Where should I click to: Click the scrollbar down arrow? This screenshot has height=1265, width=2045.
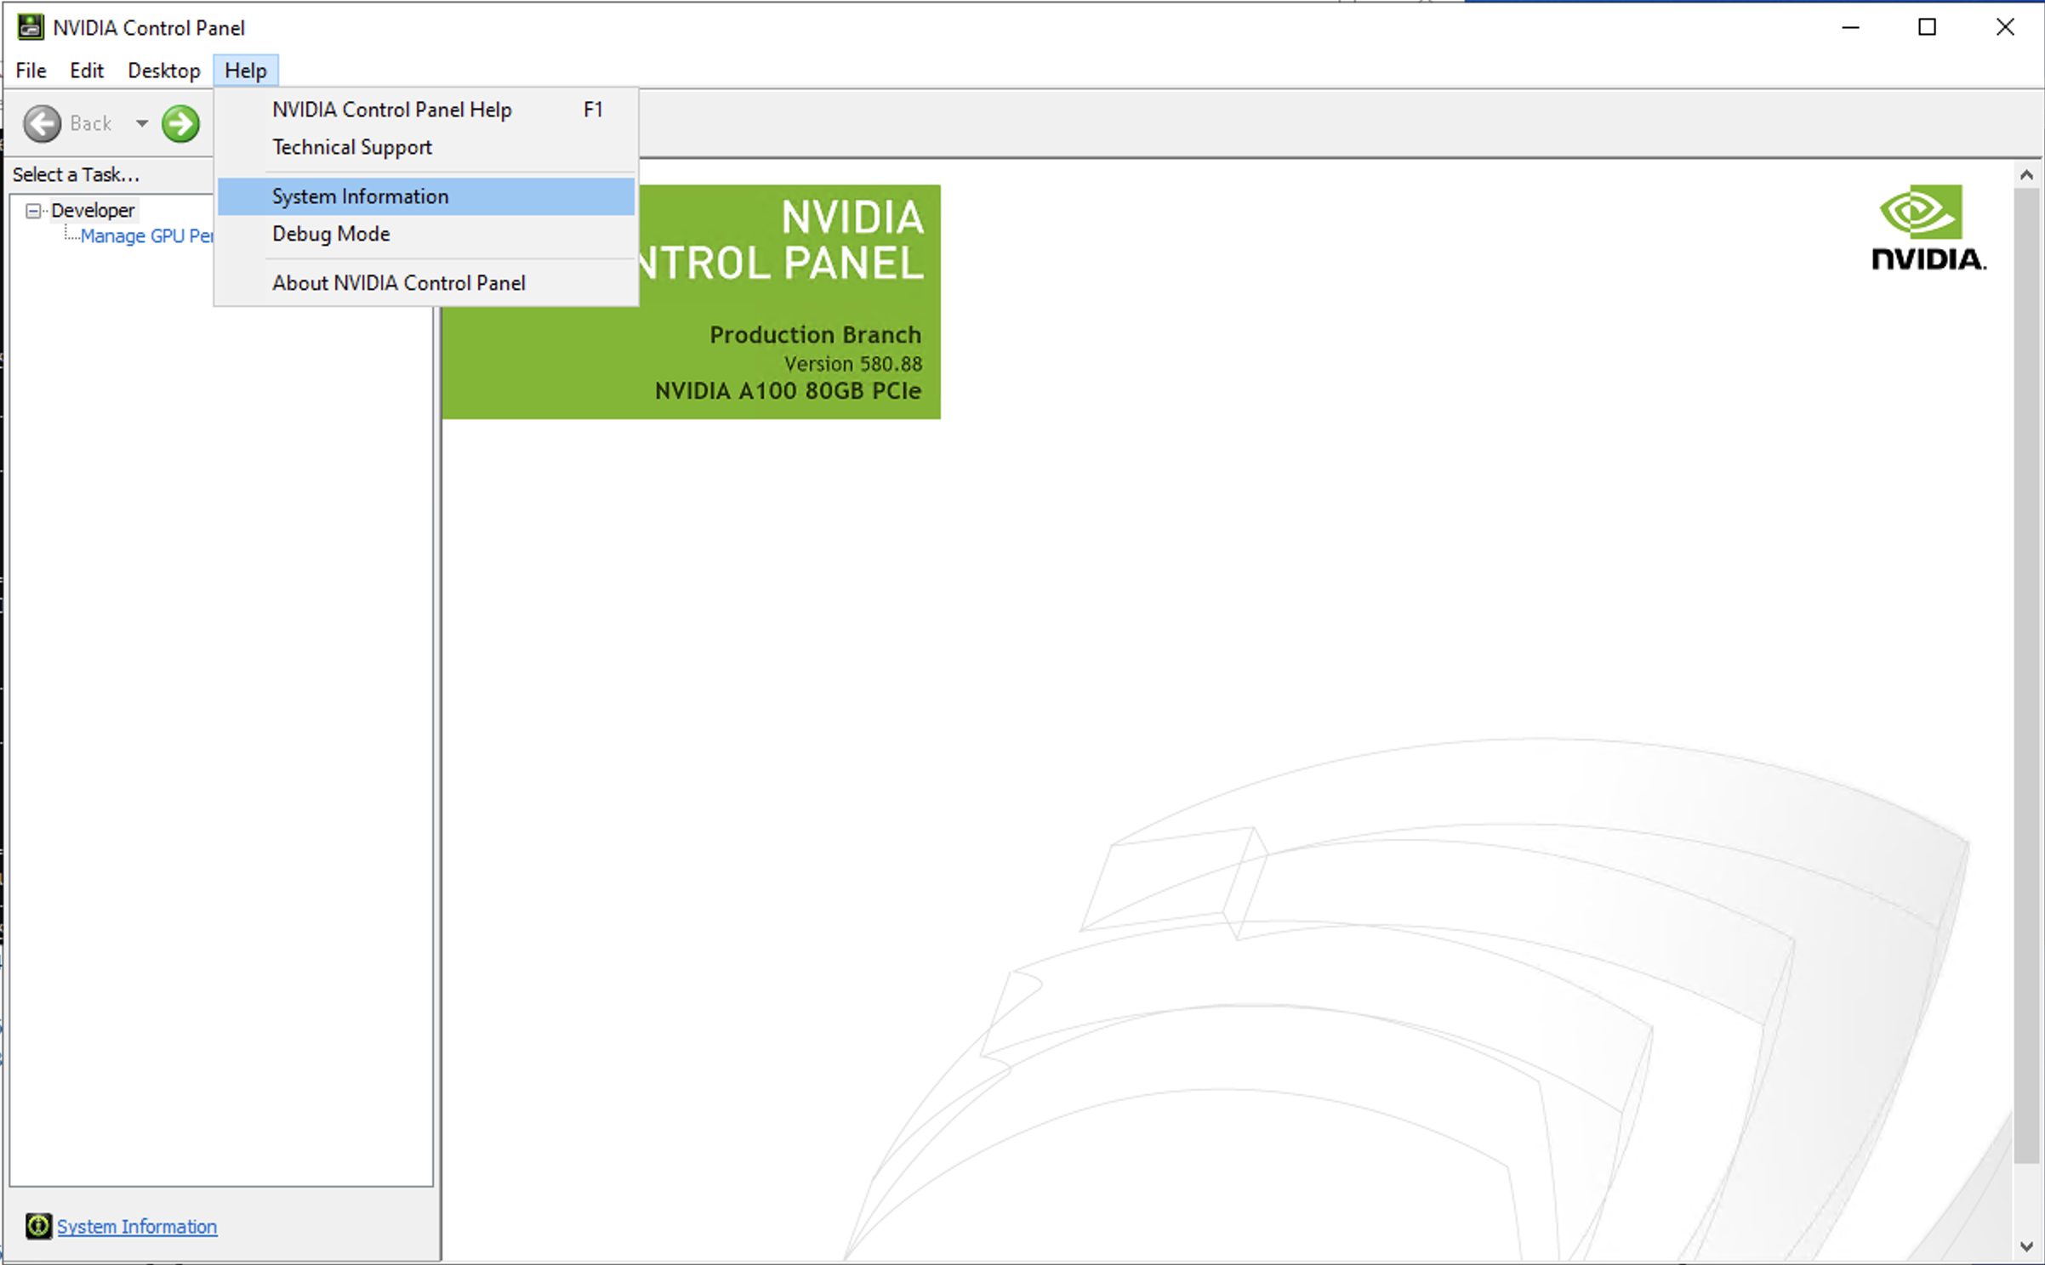point(2026,1246)
